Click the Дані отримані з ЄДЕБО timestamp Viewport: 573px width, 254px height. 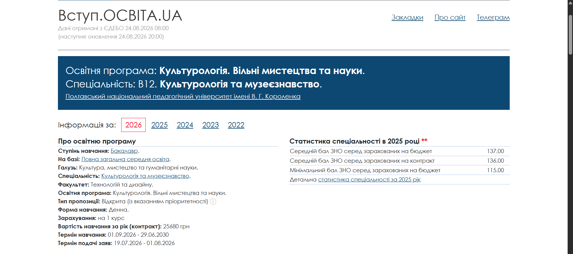tap(113, 28)
